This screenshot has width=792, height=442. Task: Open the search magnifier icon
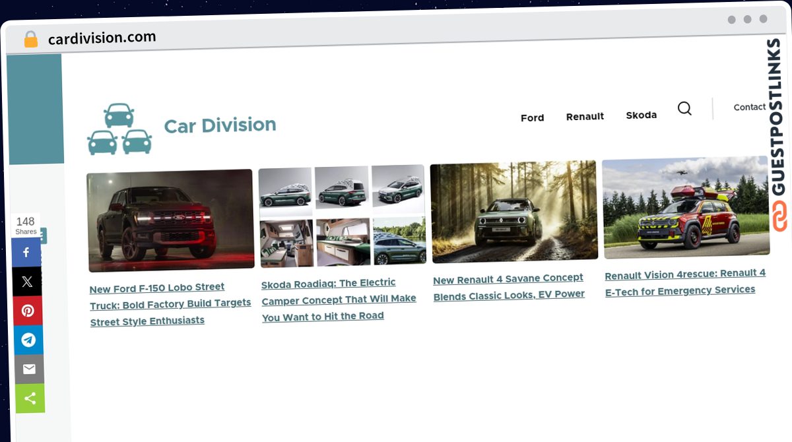(x=684, y=108)
